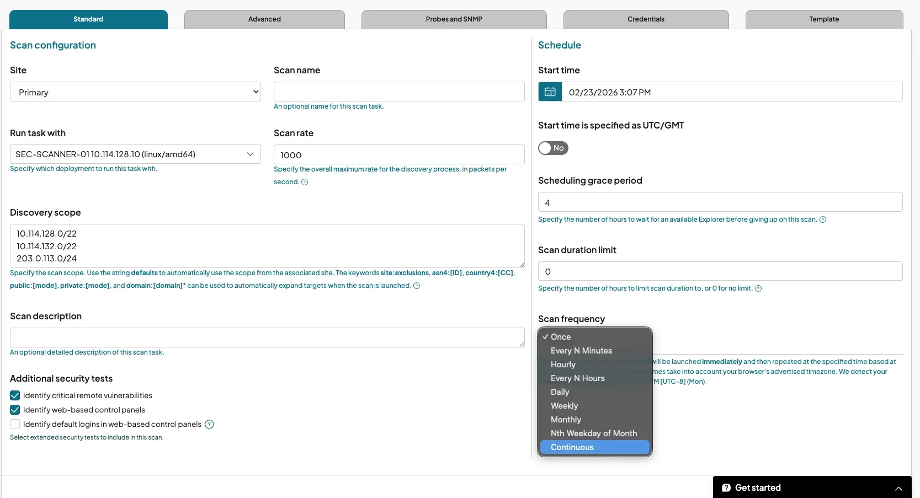The image size is (920, 498).
Task: Choose Weekly in the frequency list
Action: pyautogui.click(x=564, y=406)
